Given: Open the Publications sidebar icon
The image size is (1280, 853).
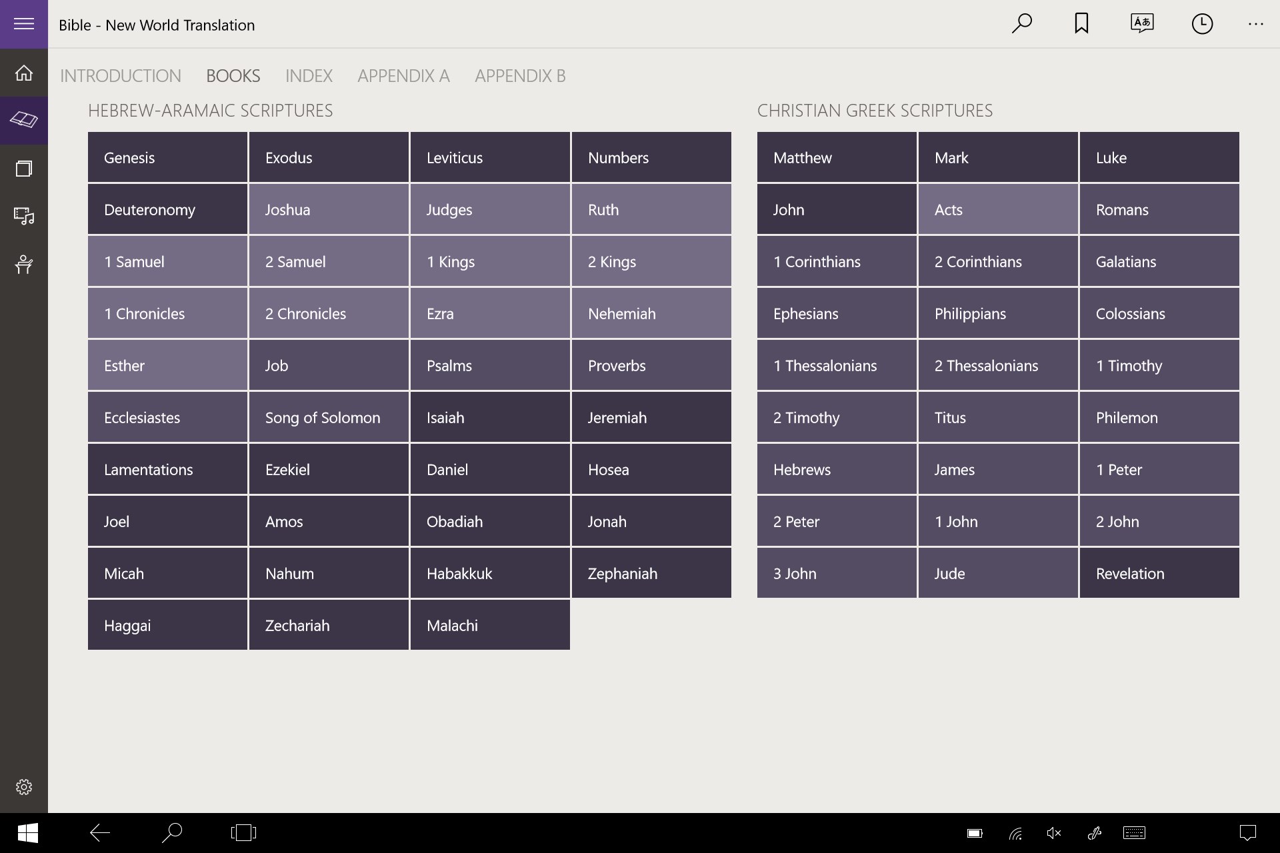Looking at the screenshot, I should coord(24,169).
